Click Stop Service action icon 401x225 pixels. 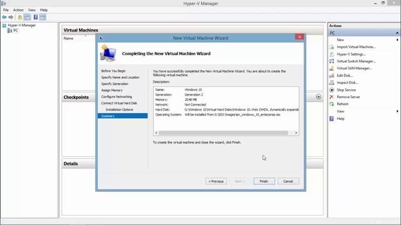(x=331, y=90)
